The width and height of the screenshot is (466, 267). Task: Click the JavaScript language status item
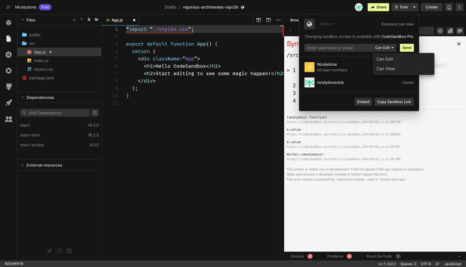[x=453, y=264]
